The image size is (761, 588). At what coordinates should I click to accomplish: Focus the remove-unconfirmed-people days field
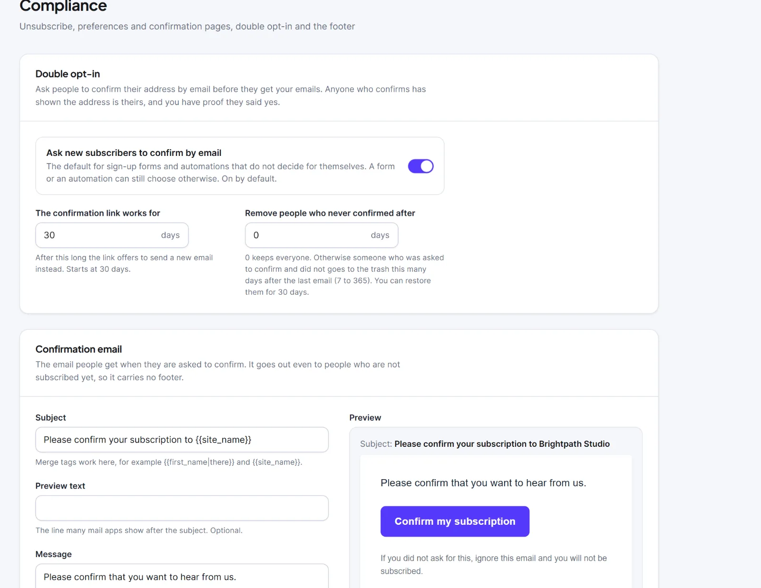pyautogui.click(x=322, y=235)
